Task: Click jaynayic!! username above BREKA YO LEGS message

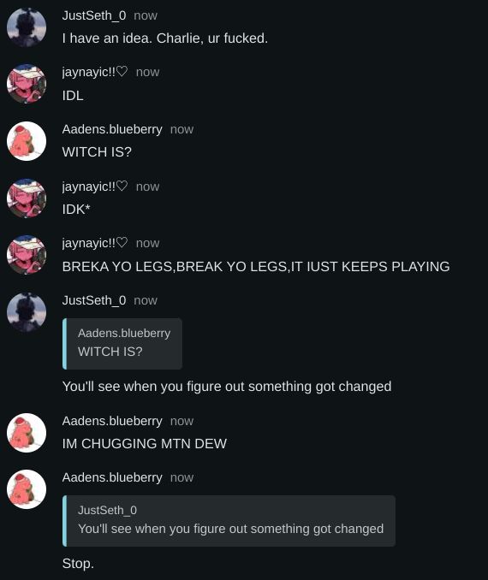Action: (x=95, y=243)
